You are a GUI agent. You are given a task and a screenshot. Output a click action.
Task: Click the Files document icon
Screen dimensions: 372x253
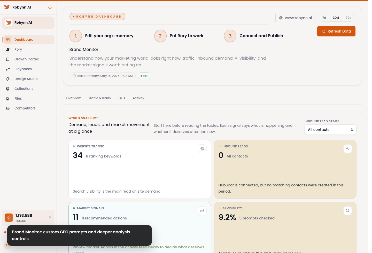point(8,99)
